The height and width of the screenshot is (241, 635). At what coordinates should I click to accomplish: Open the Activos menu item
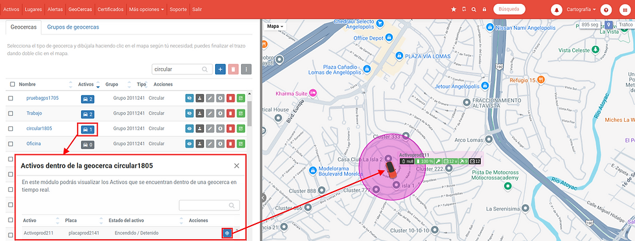[x=12, y=9]
